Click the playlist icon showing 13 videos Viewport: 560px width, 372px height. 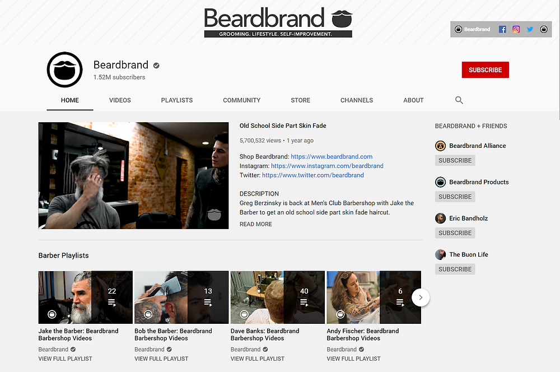point(208,303)
